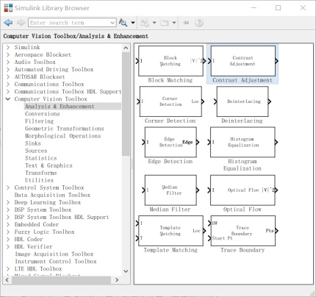Select the Conversions sublibrary
316x297 pixels.
[x=43, y=114]
